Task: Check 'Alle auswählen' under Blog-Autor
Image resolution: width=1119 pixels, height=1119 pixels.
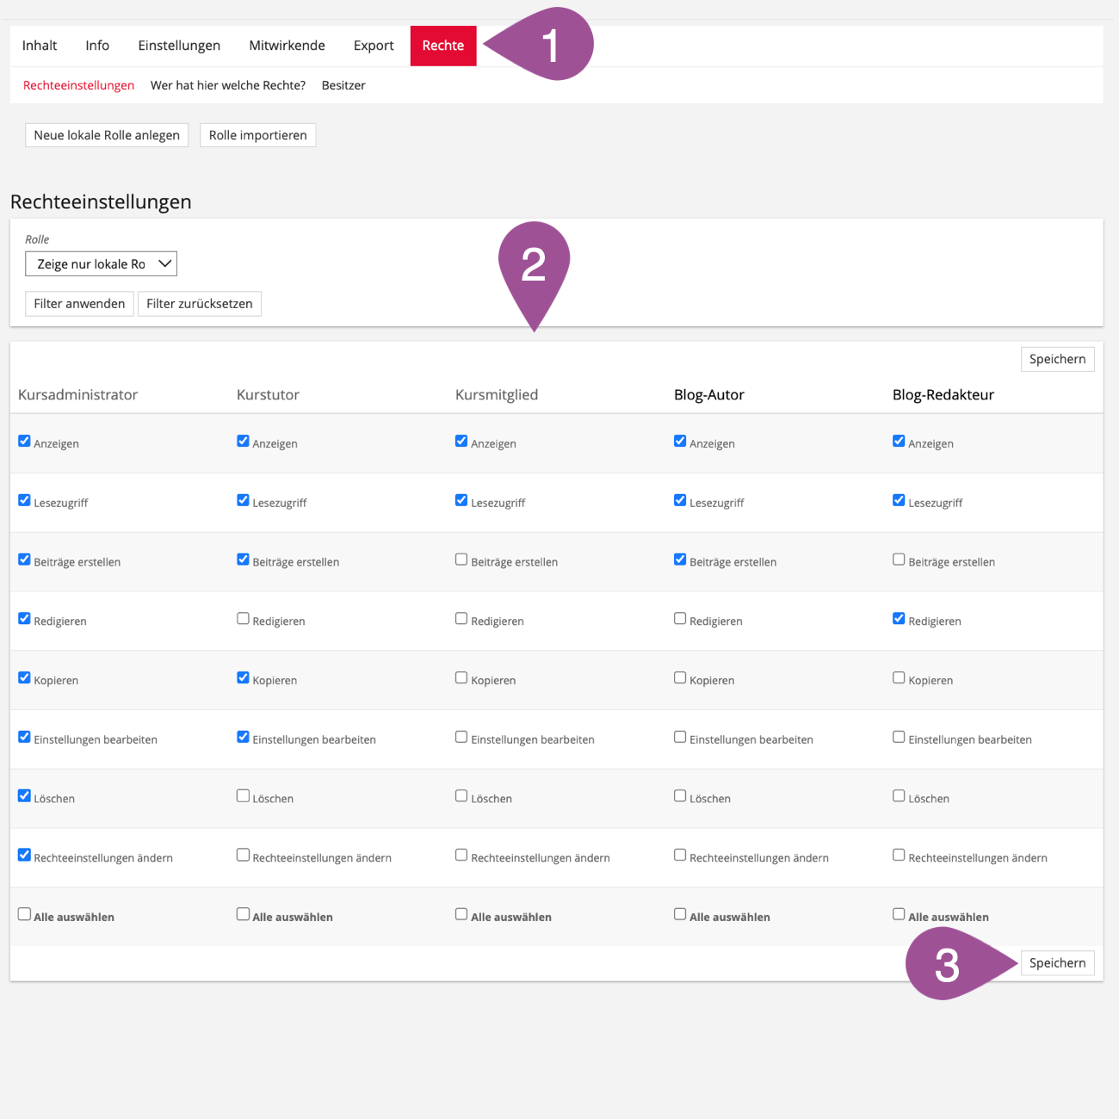Action: [680, 914]
